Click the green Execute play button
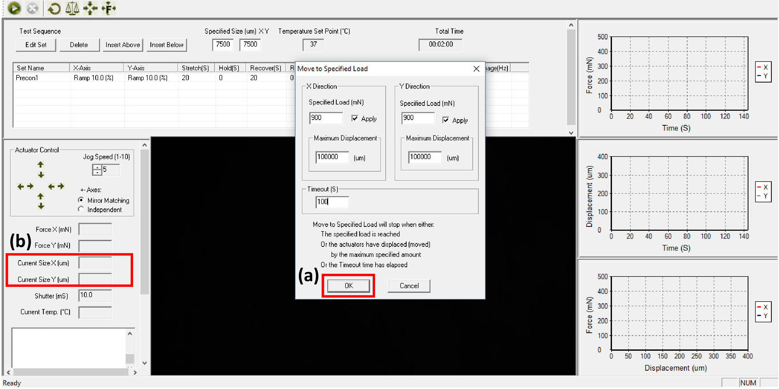 pos(14,8)
